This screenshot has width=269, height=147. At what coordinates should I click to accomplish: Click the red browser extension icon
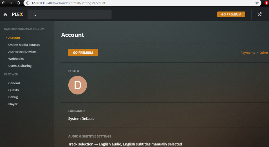pos(266,3)
